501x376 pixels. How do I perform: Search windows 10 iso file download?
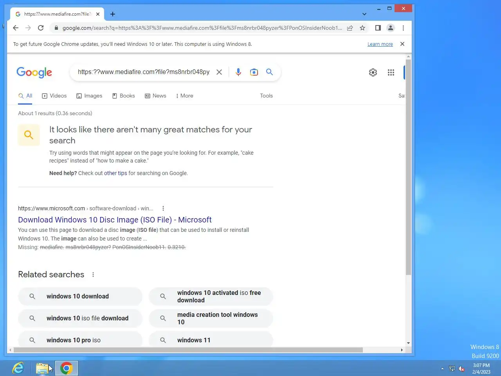coord(80,318)
